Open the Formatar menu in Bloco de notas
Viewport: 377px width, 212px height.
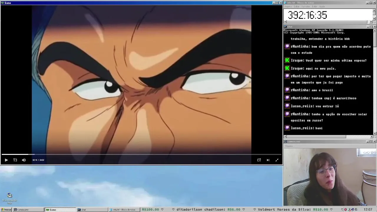point(305,6)
